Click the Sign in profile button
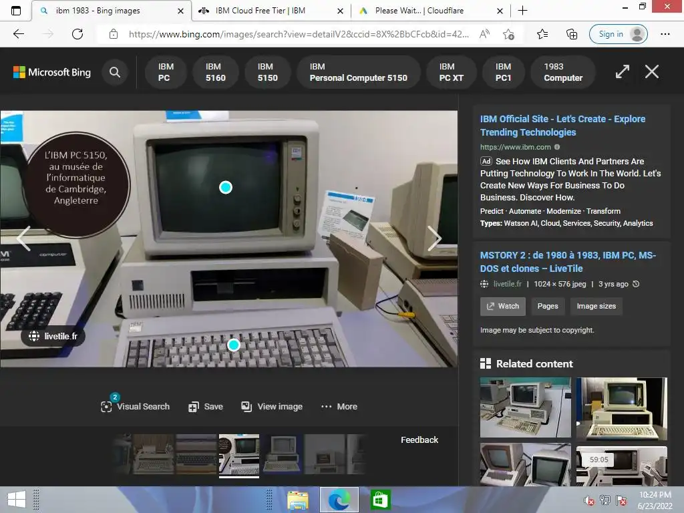684x513 pixels. [618, 34]
